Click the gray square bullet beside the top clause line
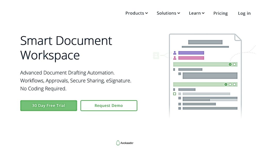 [x=174, y=69]
